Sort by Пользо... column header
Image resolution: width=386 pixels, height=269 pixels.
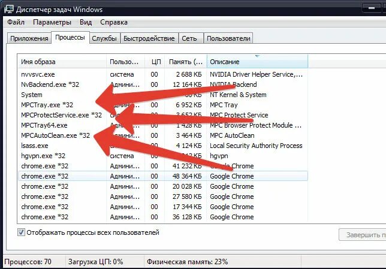125,62
